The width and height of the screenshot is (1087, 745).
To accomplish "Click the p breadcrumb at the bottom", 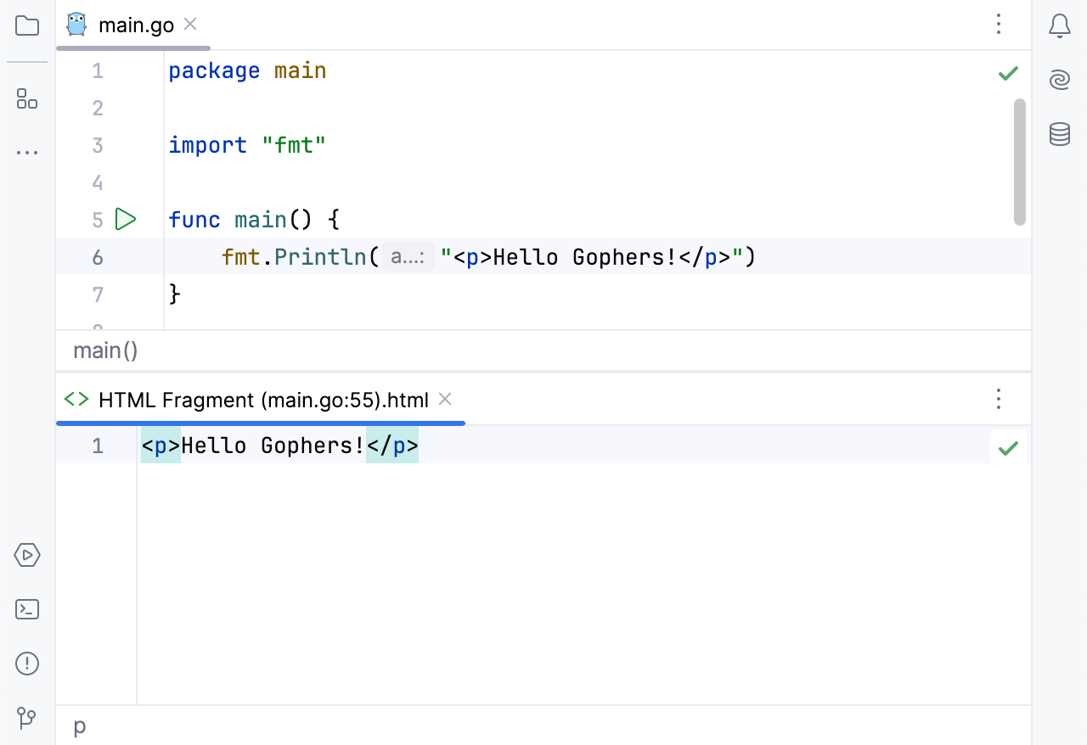I will 79,727.
